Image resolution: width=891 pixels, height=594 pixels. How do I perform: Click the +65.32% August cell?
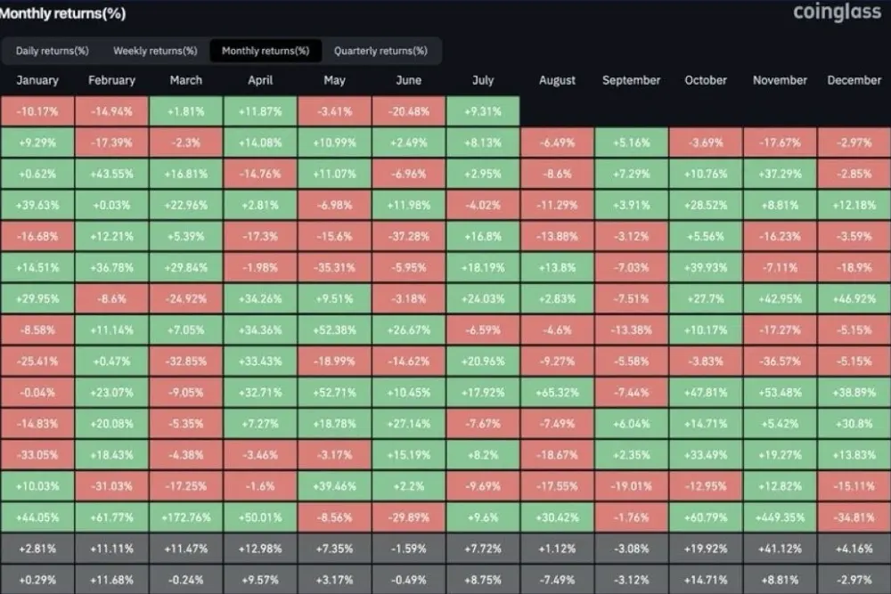(x=557, y=393)
